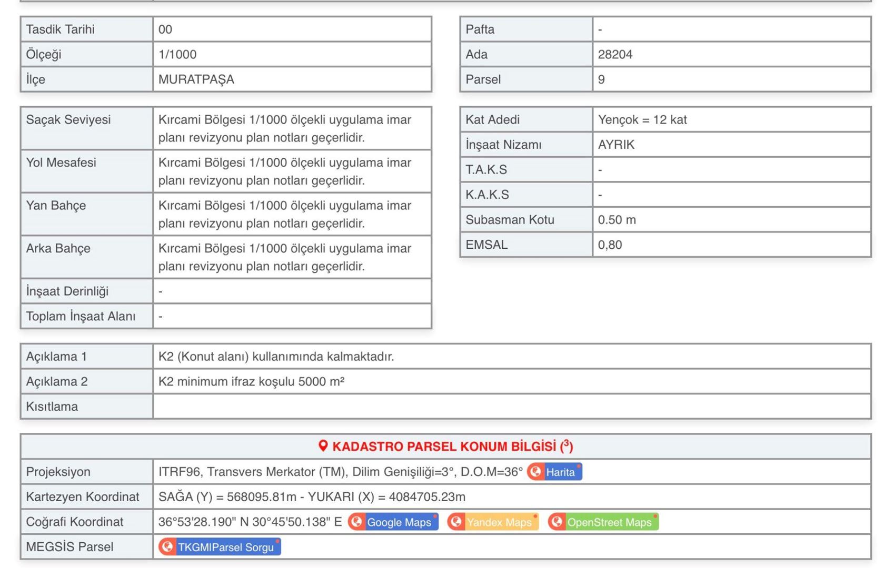Click the globe icon on TKGMParsel Sorgu
Image resolution: width=894 pixels, height=568 pixels.
[x=167, y=547]
